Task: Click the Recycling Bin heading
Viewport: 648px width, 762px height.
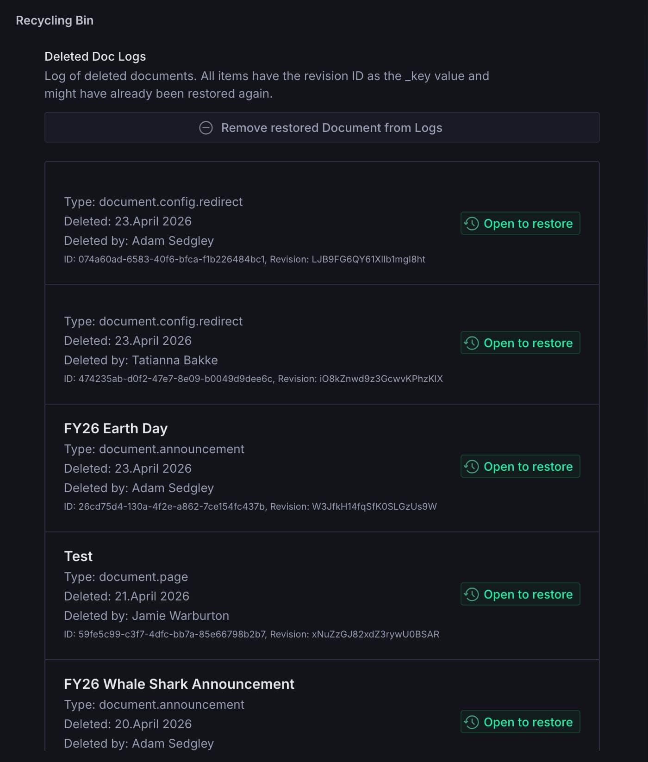Action: point(55,20)
